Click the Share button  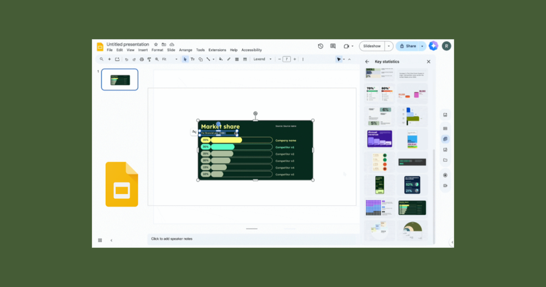point(408,46)
